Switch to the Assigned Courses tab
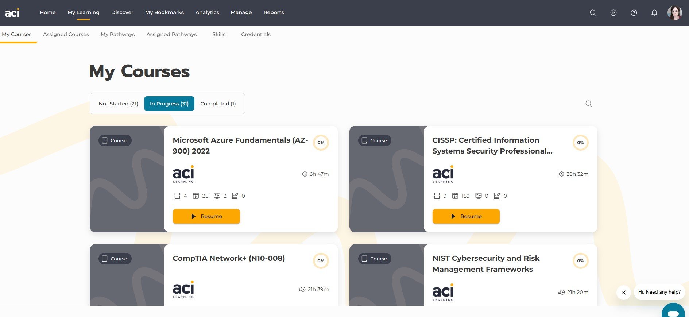This screenshot has height=317, width=689. pos(66,34)
